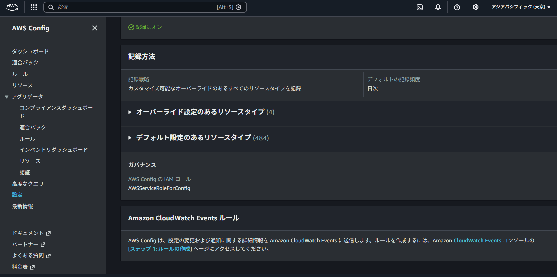Launch CloudShell from the top bar
Screen dimensions: 557x277
pyautogui.click(x=419, y=7)
